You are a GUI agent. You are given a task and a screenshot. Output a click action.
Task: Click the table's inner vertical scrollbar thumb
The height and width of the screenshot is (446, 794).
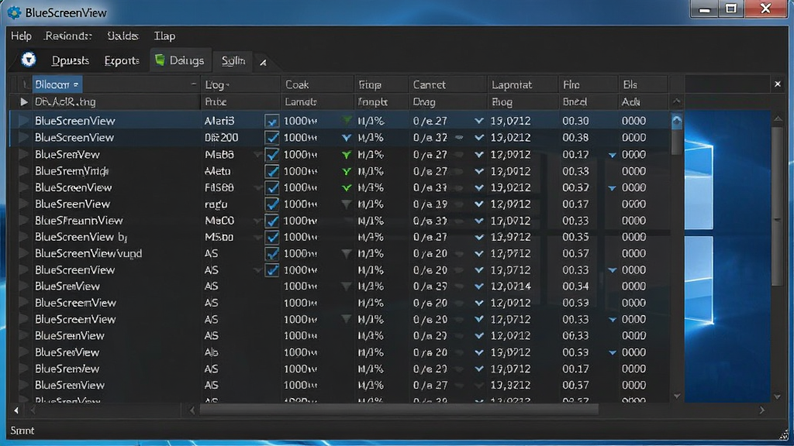676,141
